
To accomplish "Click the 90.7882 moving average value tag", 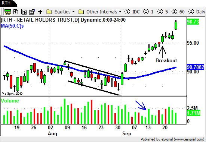I will pyautogui.click(x=196, y=67).
